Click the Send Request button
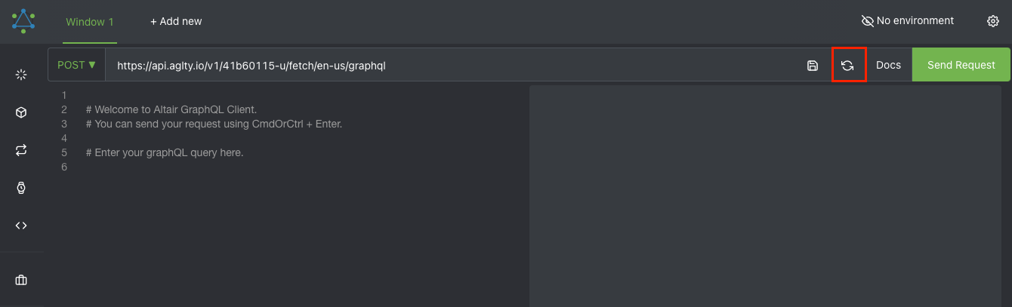Image resolution: width=1012 pixels, height=307 pixels. tap(961, 65)
